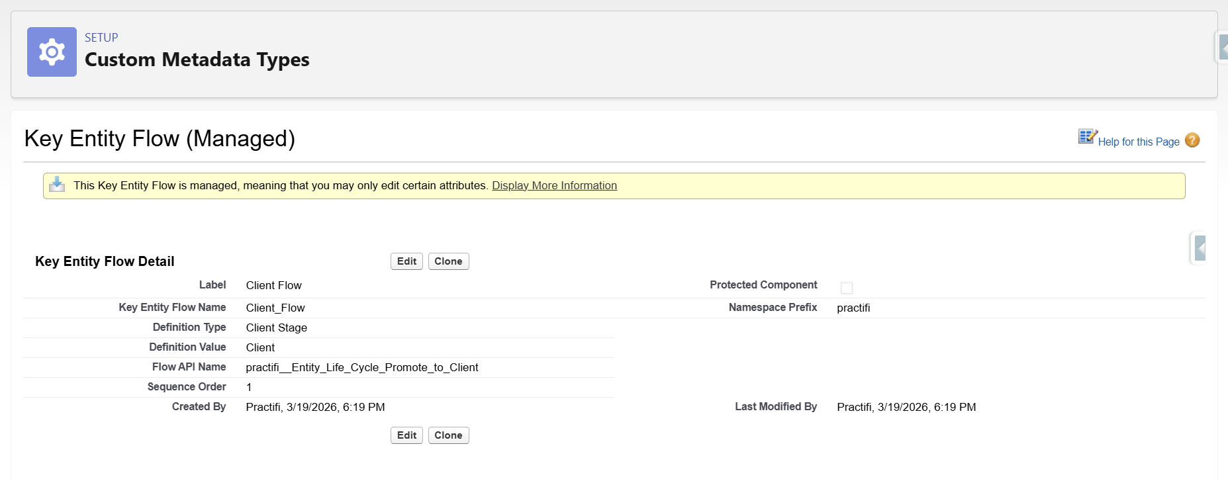
Task: Click the bottom Edit button
Action: click(406, 435)
